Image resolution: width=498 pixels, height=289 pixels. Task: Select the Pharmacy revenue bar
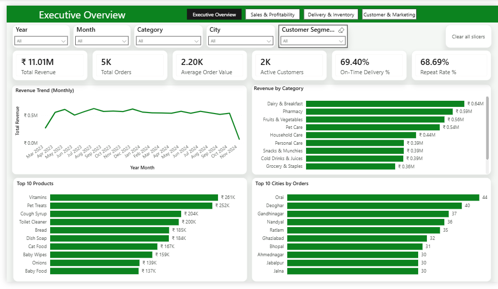coord(379,112)
